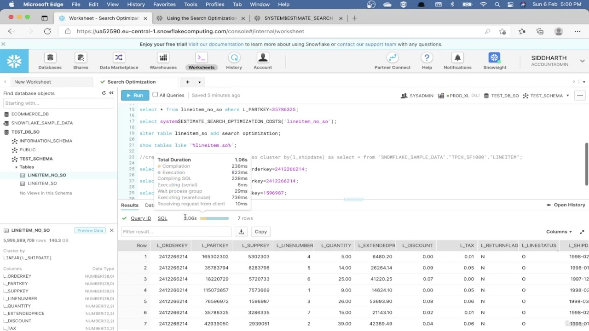
Task: Open the SQL link in results
Action: (162, 218)
